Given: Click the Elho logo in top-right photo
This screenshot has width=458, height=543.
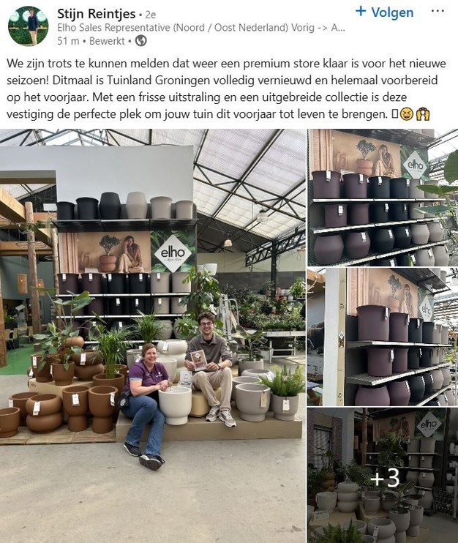Looking at the screenshot, I should point(415,165).
